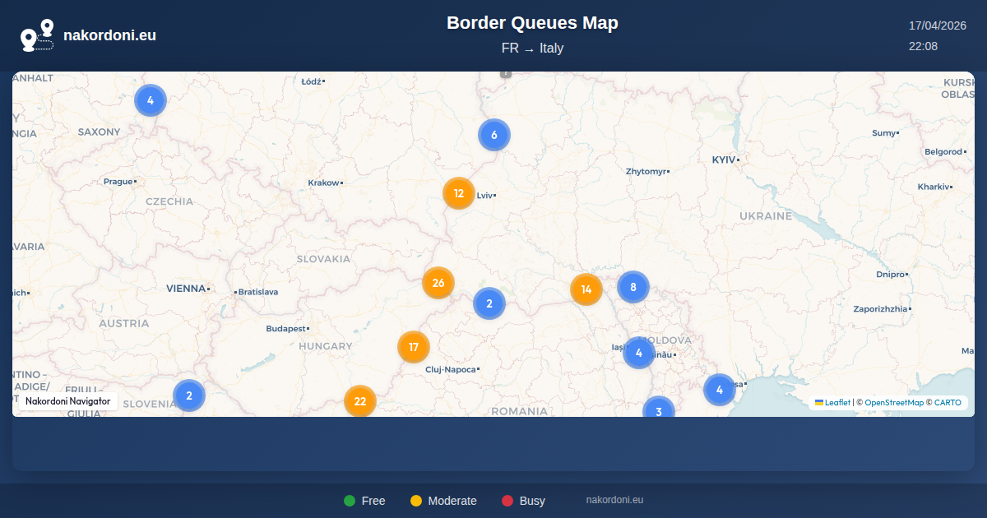Click the blue 4 cluster near Saxony

pyautogui.click(x=151, y=100)
